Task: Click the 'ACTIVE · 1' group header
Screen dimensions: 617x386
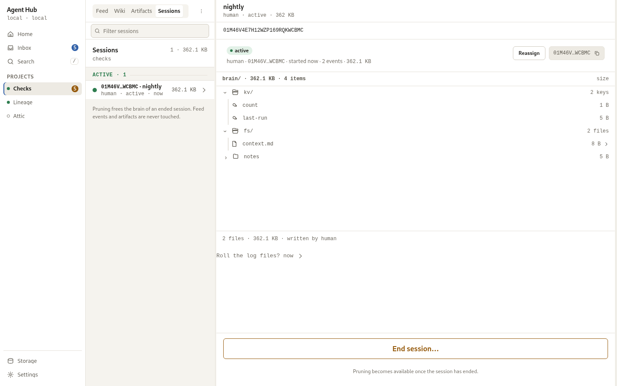Action: (x=109, y=75)
